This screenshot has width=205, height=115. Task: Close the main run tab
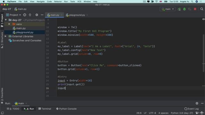pyautogui.click(x=26, y=103)
